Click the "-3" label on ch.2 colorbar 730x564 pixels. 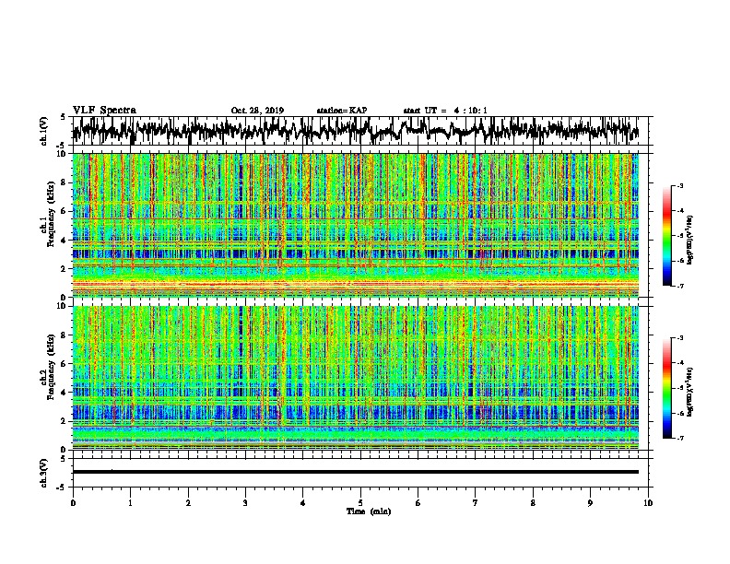click(680, 338)
